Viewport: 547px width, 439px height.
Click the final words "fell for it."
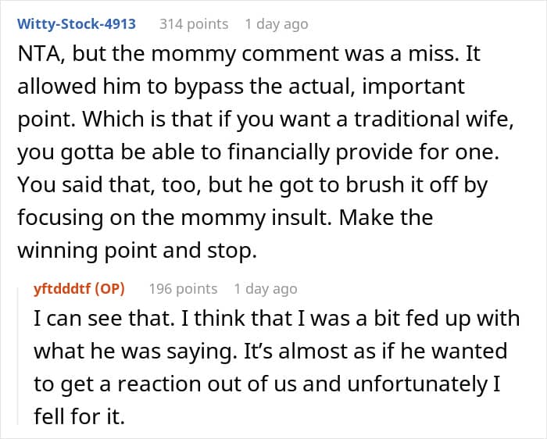pyautogui.click(x=79, y=416)
